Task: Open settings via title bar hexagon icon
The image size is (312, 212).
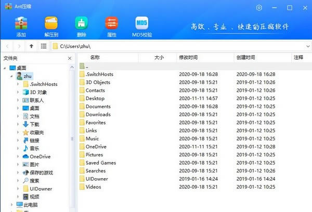Action: click(259, 8)
